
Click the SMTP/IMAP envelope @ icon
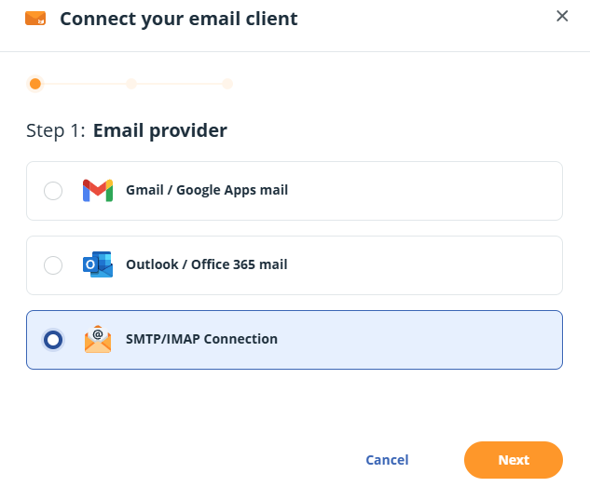click(x=98, y=339)
